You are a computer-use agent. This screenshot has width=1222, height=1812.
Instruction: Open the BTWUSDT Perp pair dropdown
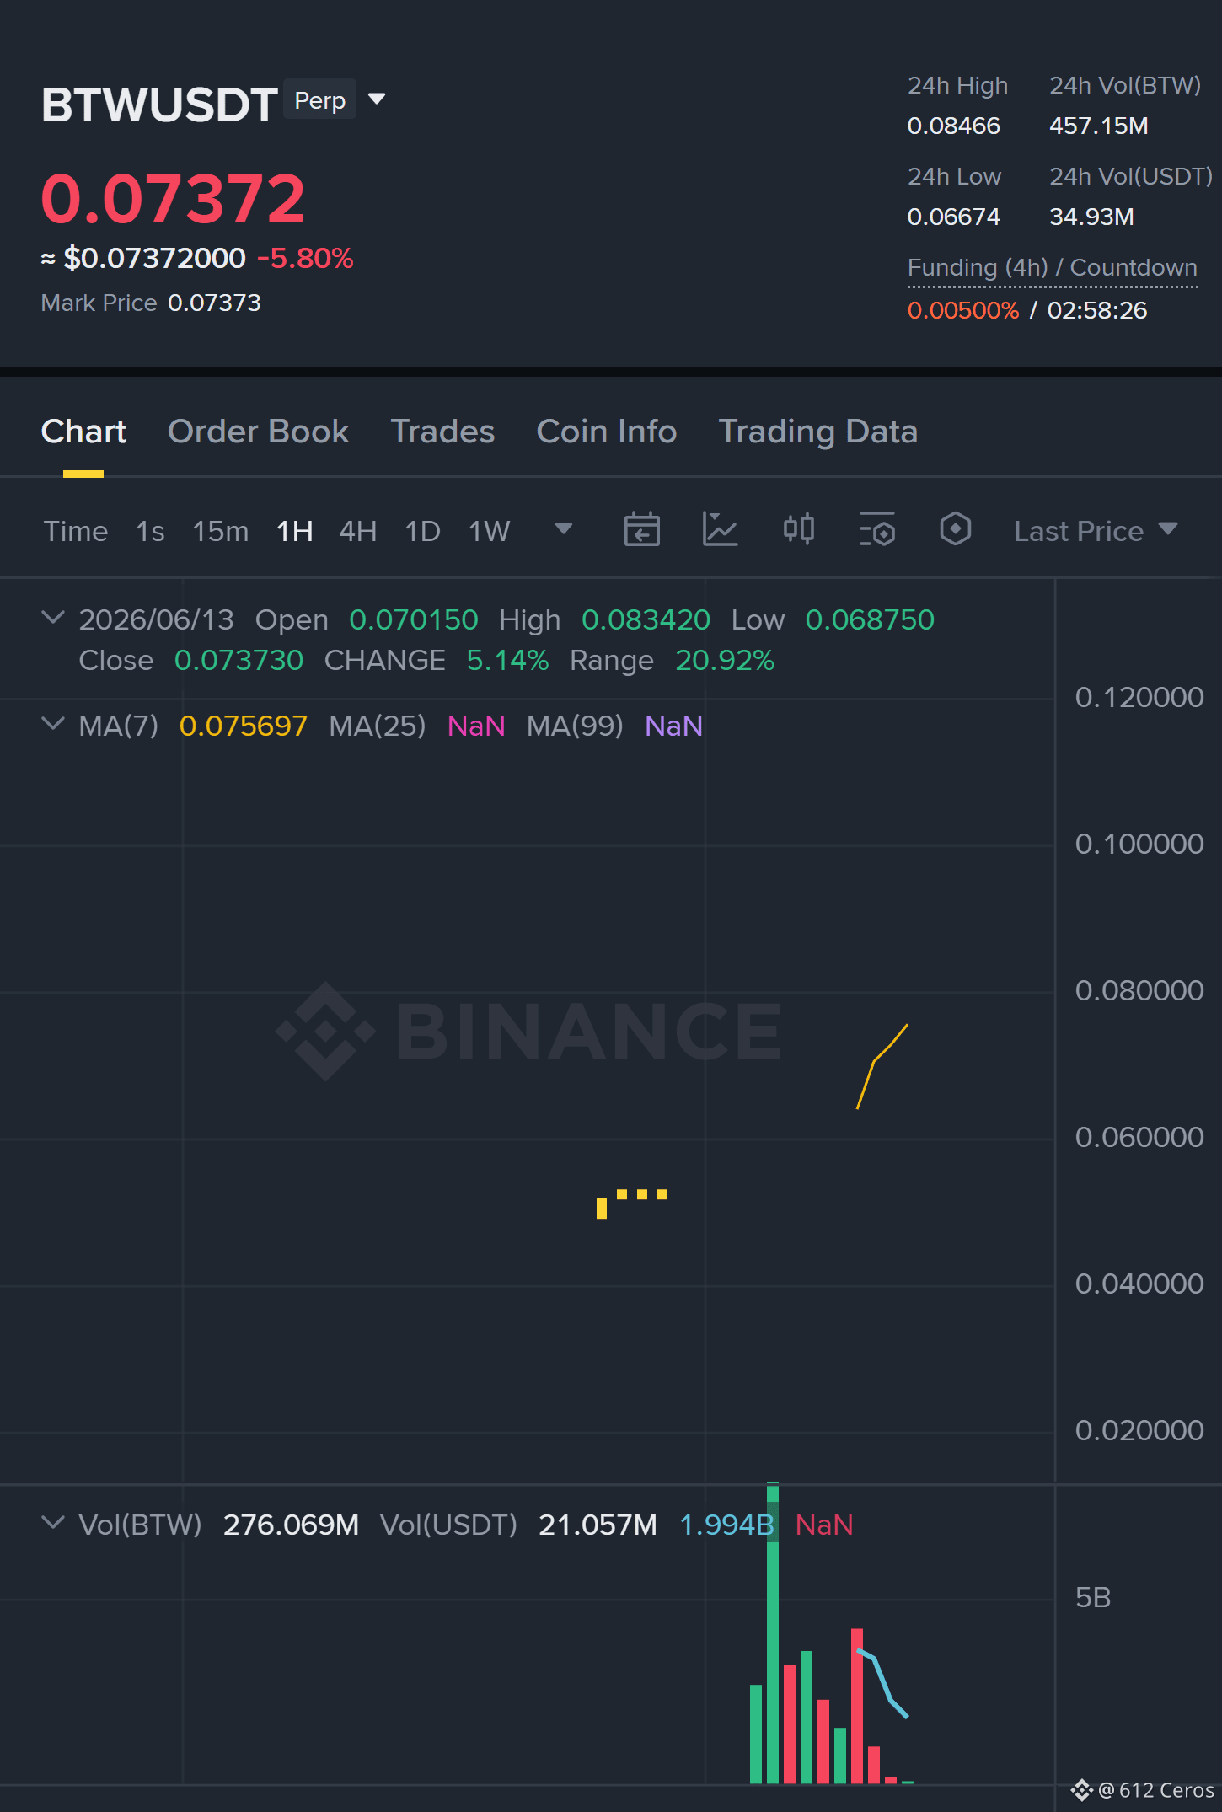click(x=377, y=99)
